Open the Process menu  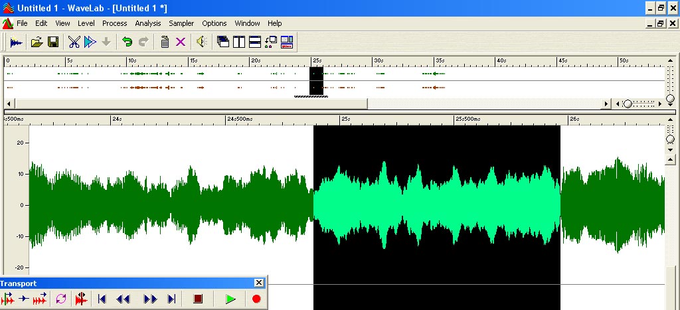[x=114, y=23]
